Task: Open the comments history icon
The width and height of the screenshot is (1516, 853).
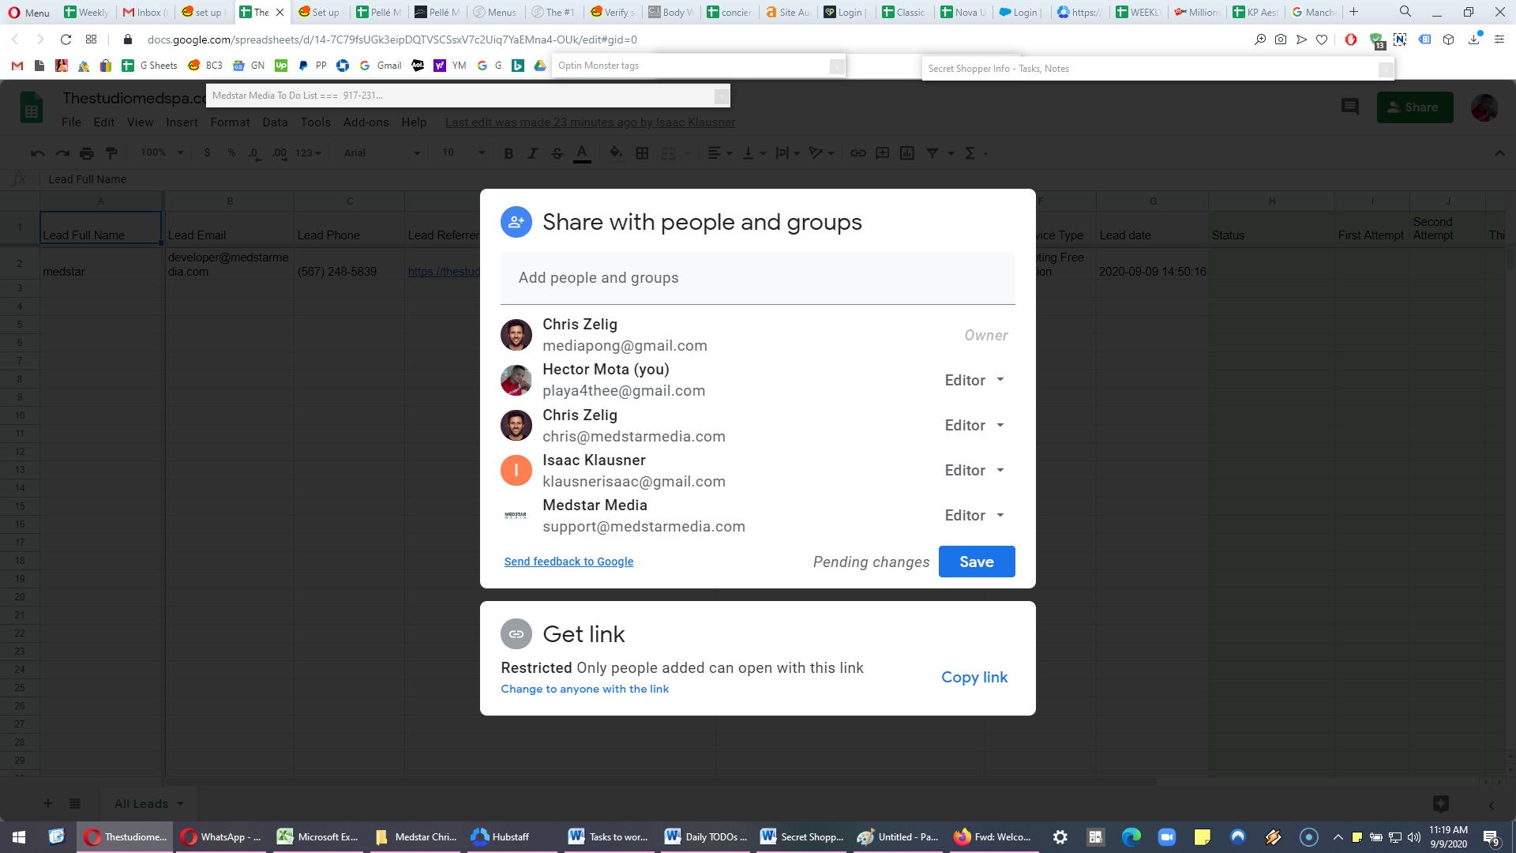Action: click(x=1350, y=107)
